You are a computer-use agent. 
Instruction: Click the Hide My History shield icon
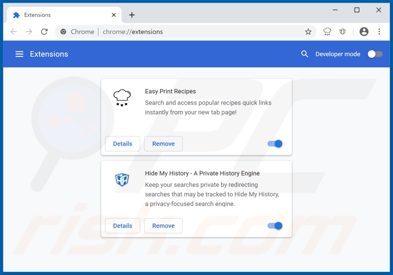(x=122, y=180)
